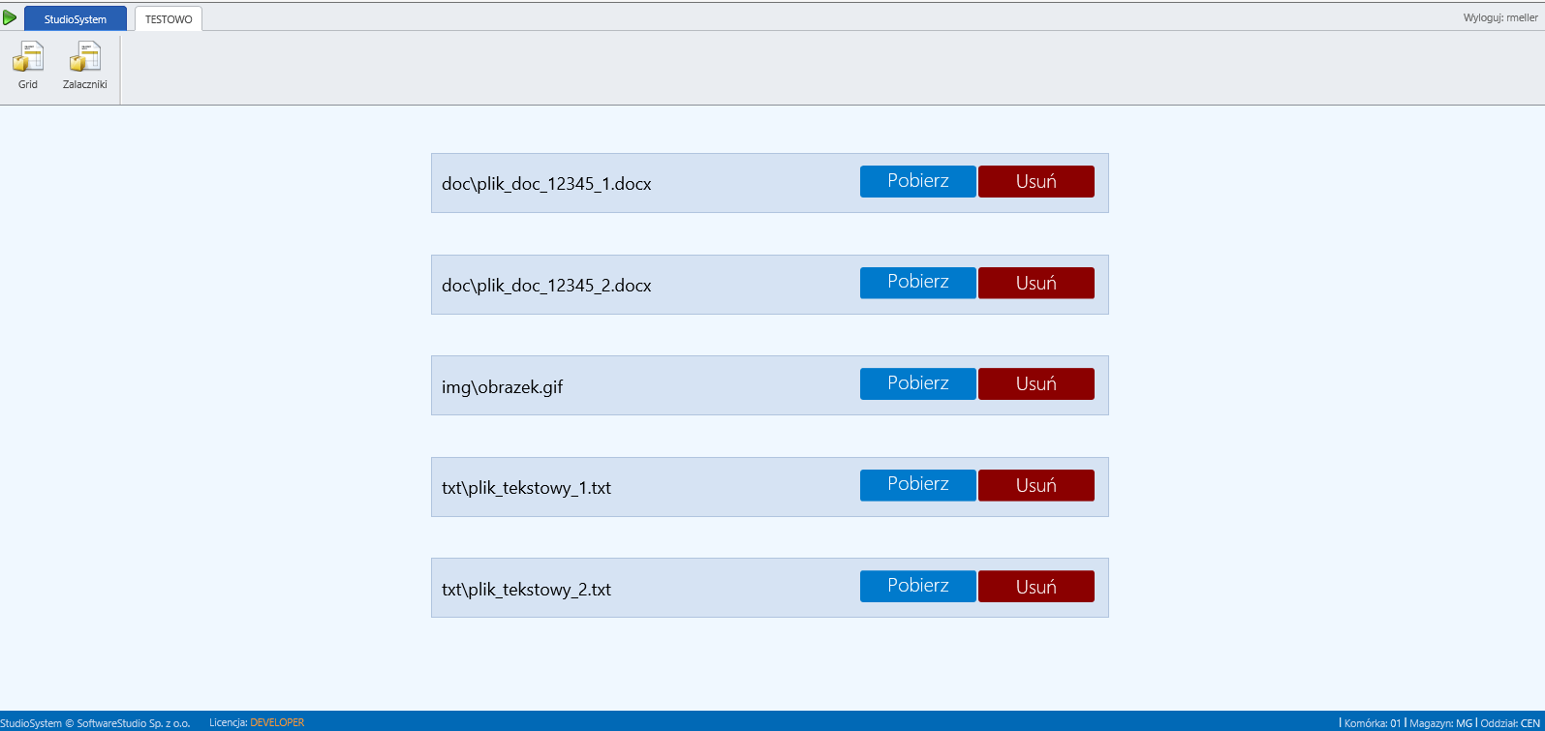Image resolution: width=1545 pixels, height=731 pixels.
Task: Click the DEVELOPER licence text
Action: (x=277, y=722)
